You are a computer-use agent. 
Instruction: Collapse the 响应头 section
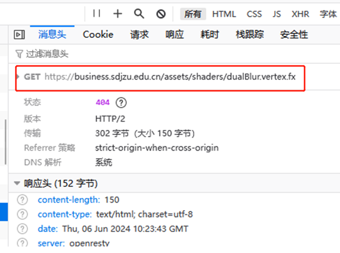[x=17, y=183]
